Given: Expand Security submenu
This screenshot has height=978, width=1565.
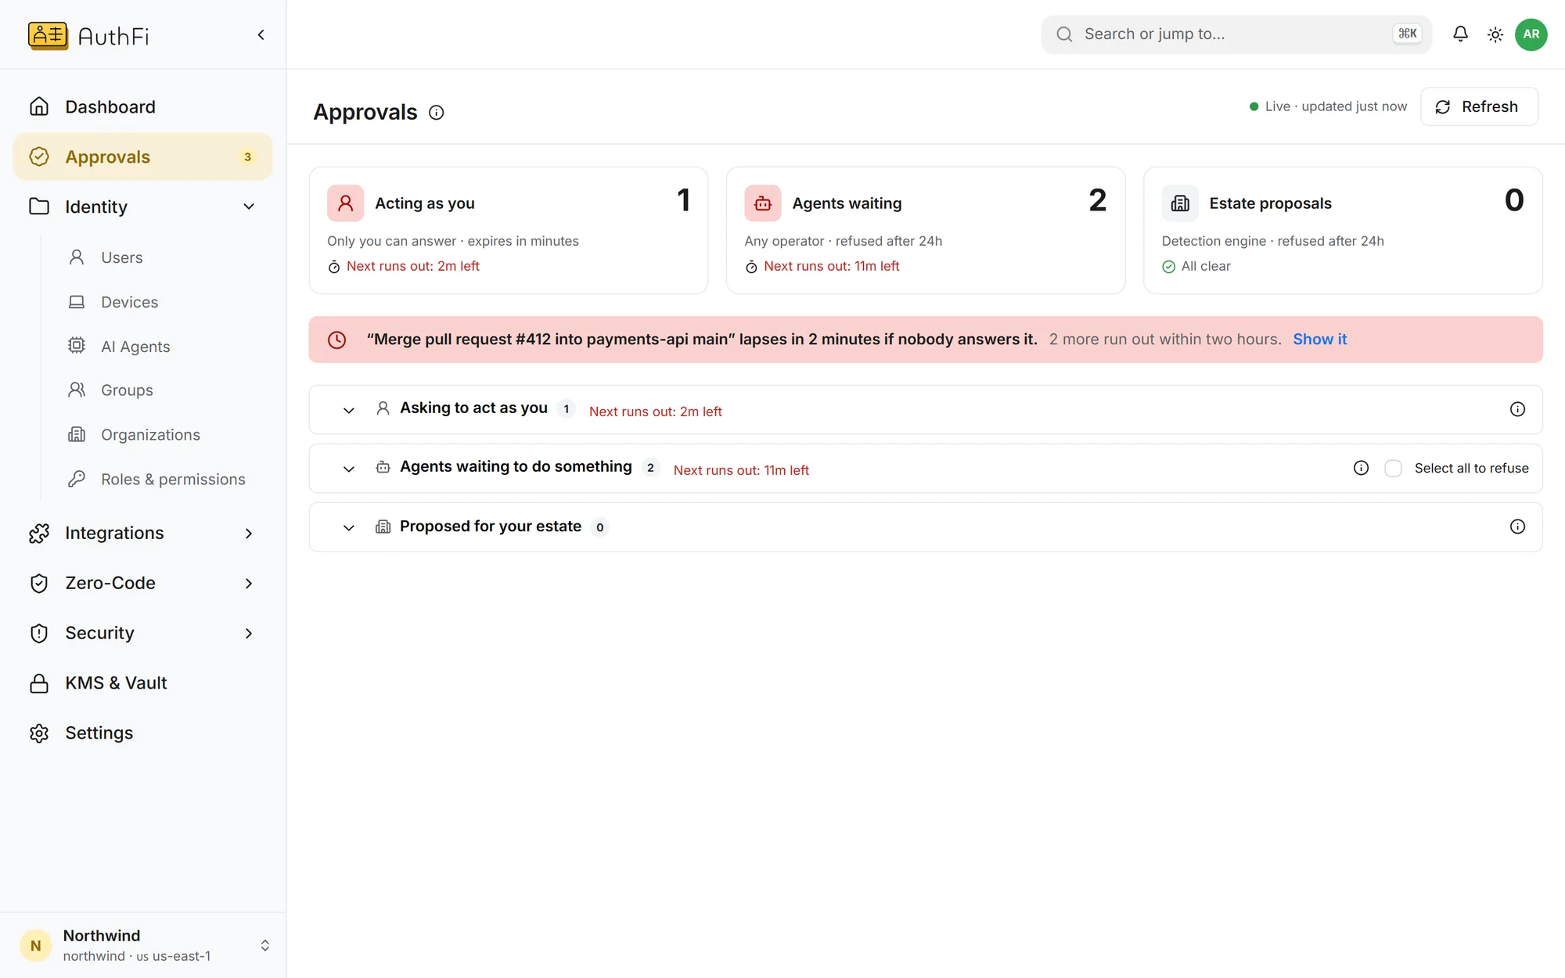Looking at the screenshot, I should click(x=249, y=634).
